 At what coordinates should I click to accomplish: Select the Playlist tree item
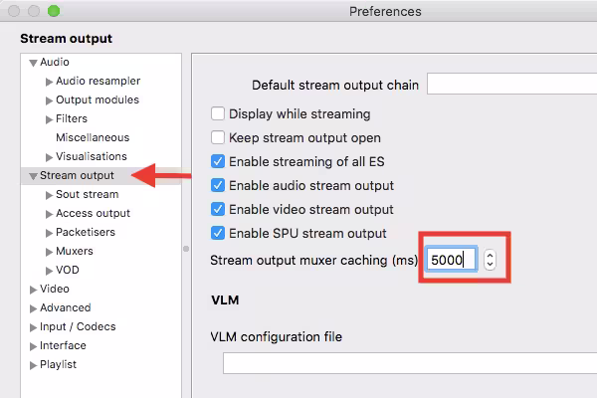coord(58,365)
